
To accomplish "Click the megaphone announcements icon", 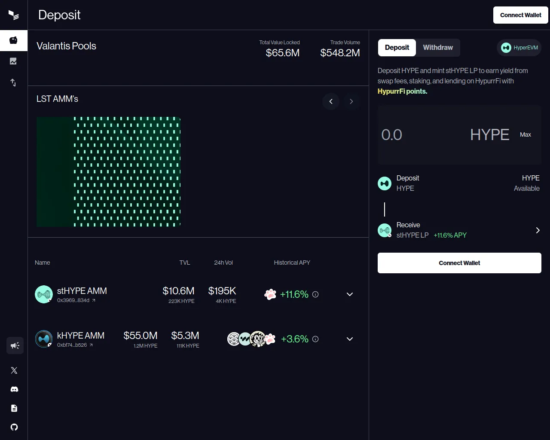I will point(15,345).
